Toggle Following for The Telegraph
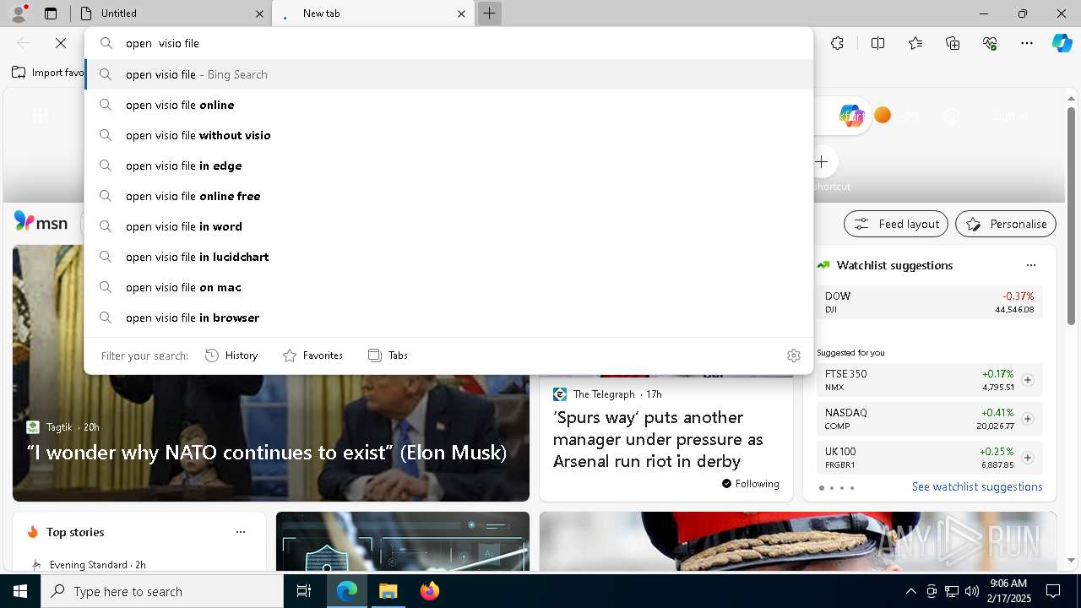The width and height of the screenshot is (1081, 608). click(751, 484)
